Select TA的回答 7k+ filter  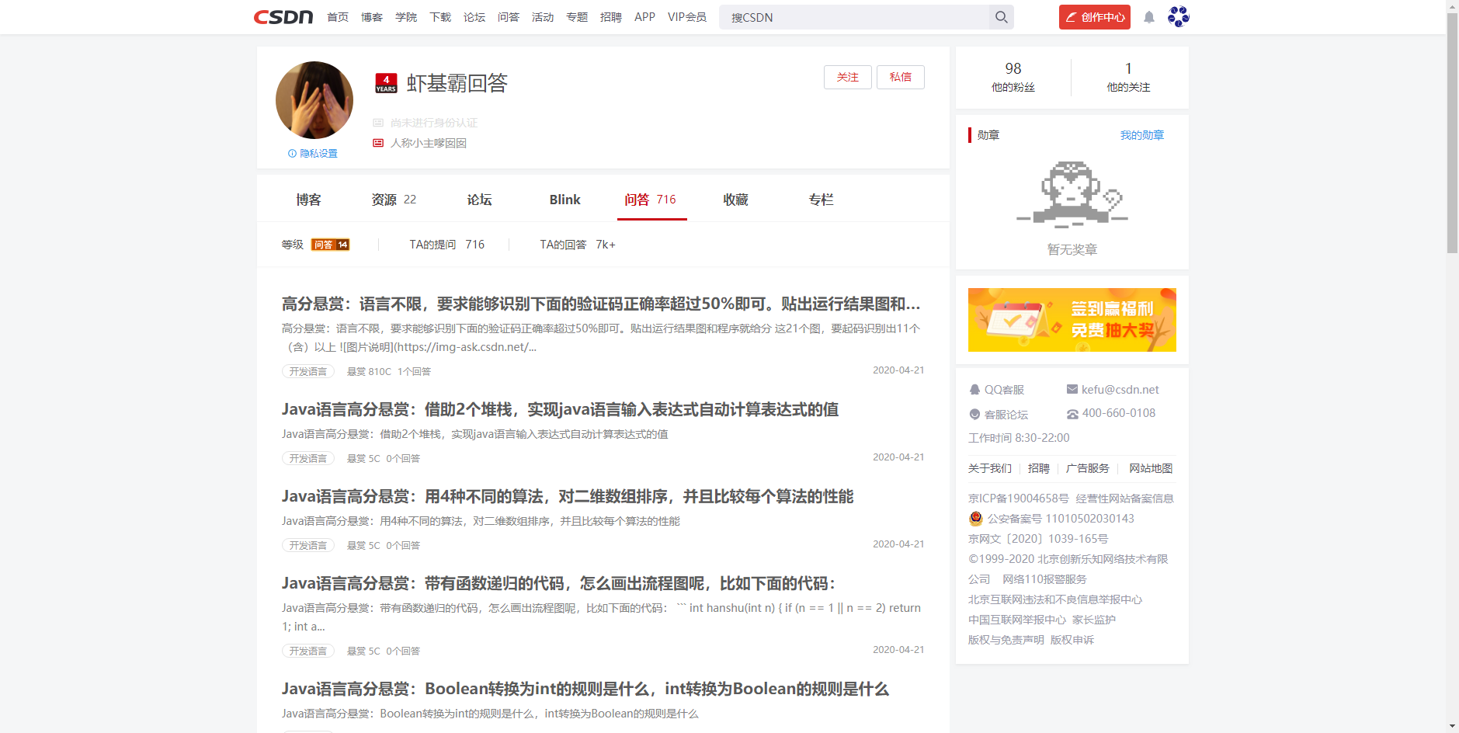point(578,245)
